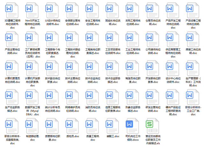Screen dimensions: 204x158
Task: Choose the 班组长岗位说明.doc file icon
Action: [112, 10]
